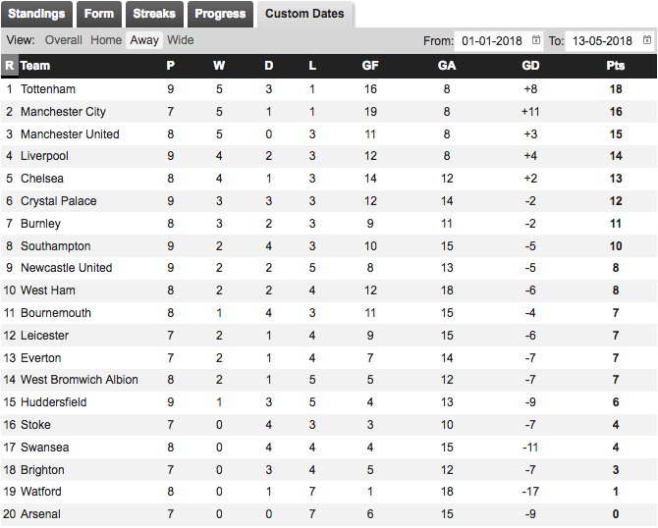Open the To date calendar icon
Image resolution: width=658 pixels, height=528 pixels.
click(647, 40)
